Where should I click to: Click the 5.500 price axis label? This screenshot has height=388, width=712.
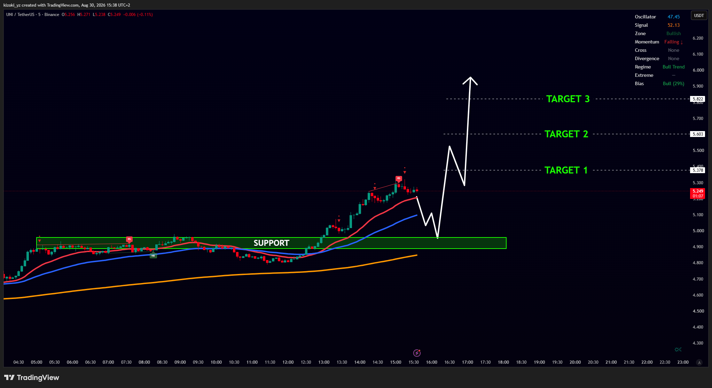(698, 151)
